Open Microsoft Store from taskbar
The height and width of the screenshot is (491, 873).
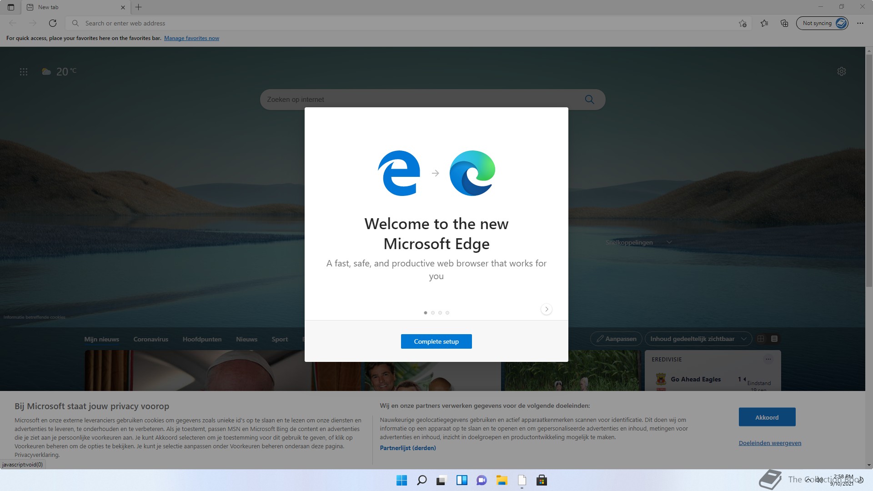coord(542,480)
